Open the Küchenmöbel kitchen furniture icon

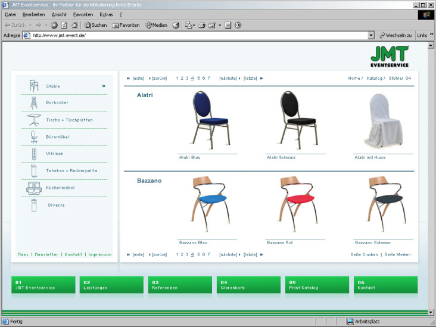coord(34,188)
